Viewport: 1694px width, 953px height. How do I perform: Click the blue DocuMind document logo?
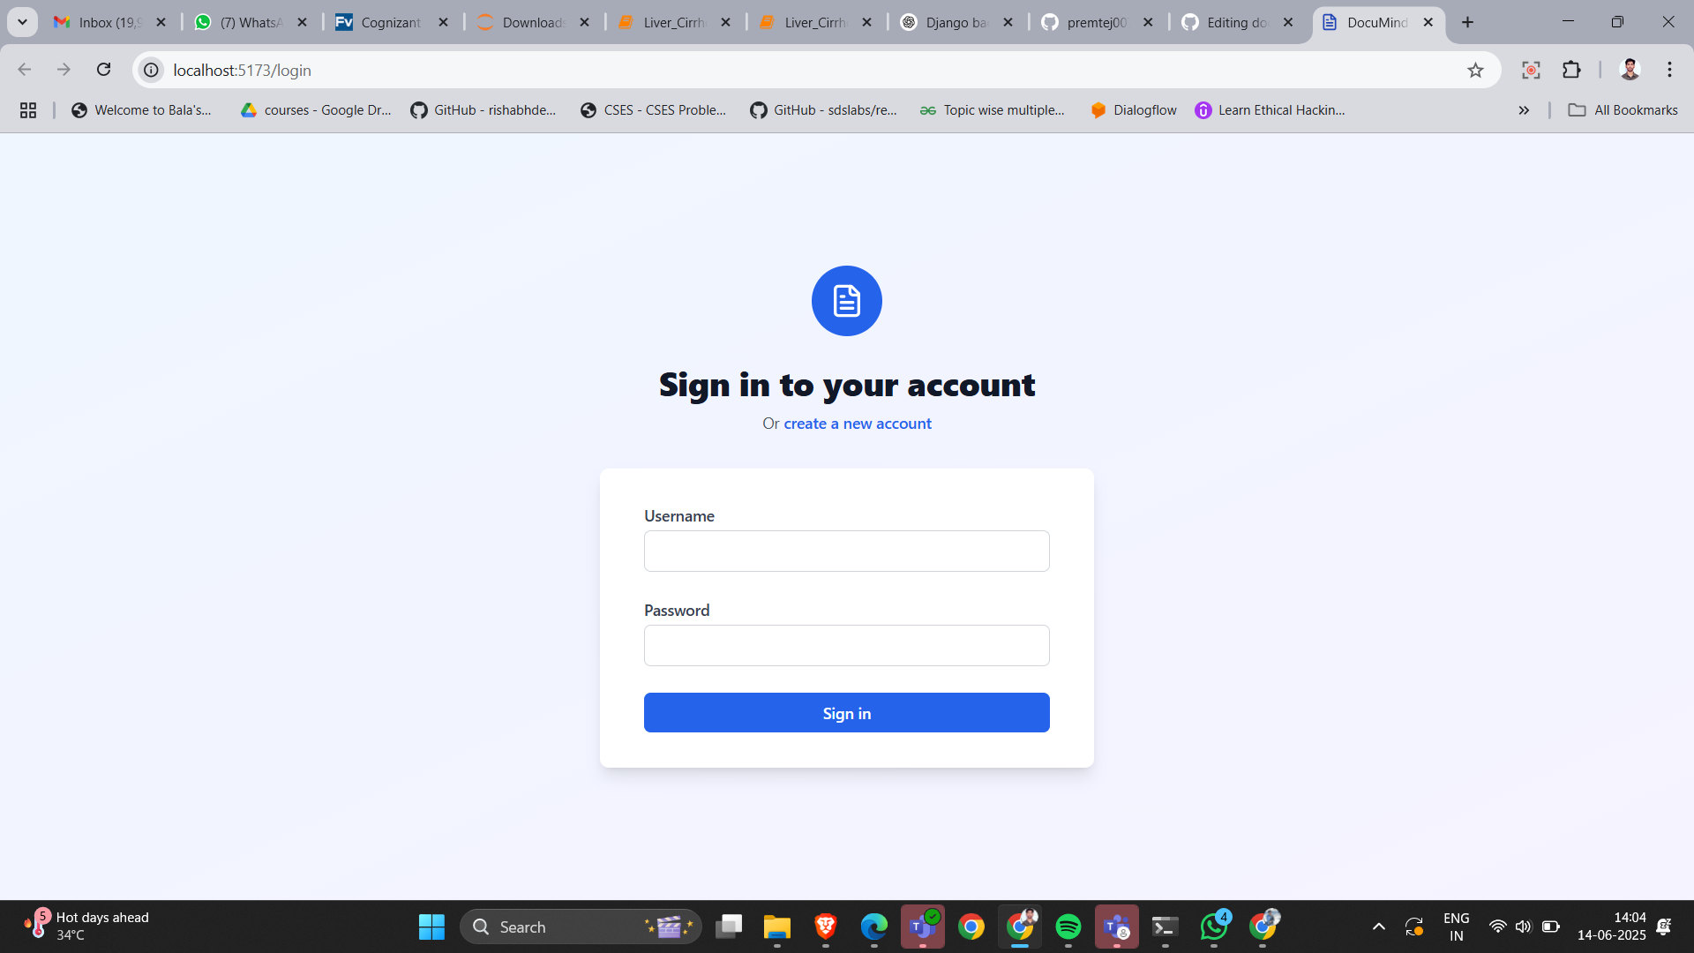847,301
